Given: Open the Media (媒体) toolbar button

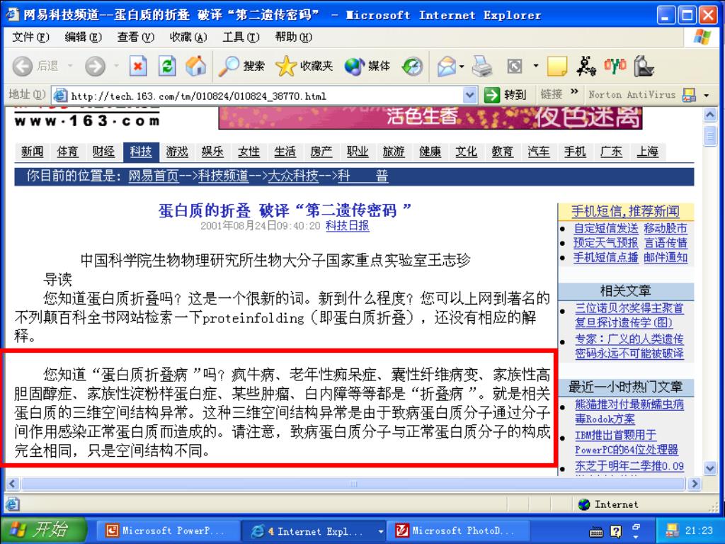Looking at the screenshot, I should click(x=367, y=66).
